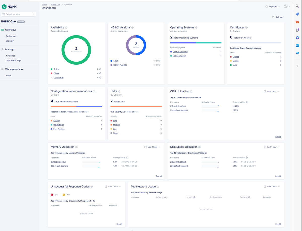Click the CentOS Stream 9 link
302x231 pixels.
click(x=180, y=52)
